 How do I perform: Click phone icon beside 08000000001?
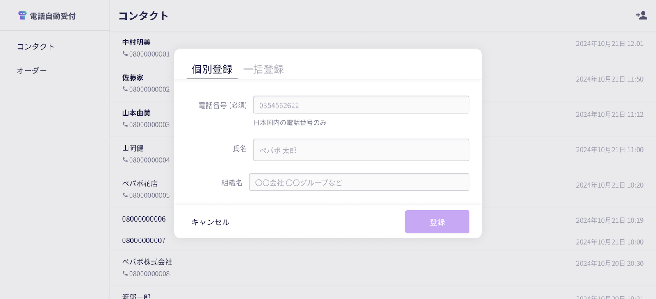[x=125, y=54]
